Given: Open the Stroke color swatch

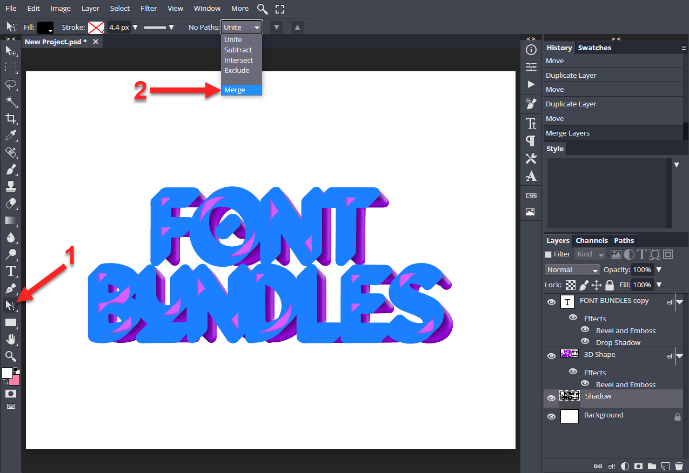Looking at the screenshot, I should (x=96, y=28).
